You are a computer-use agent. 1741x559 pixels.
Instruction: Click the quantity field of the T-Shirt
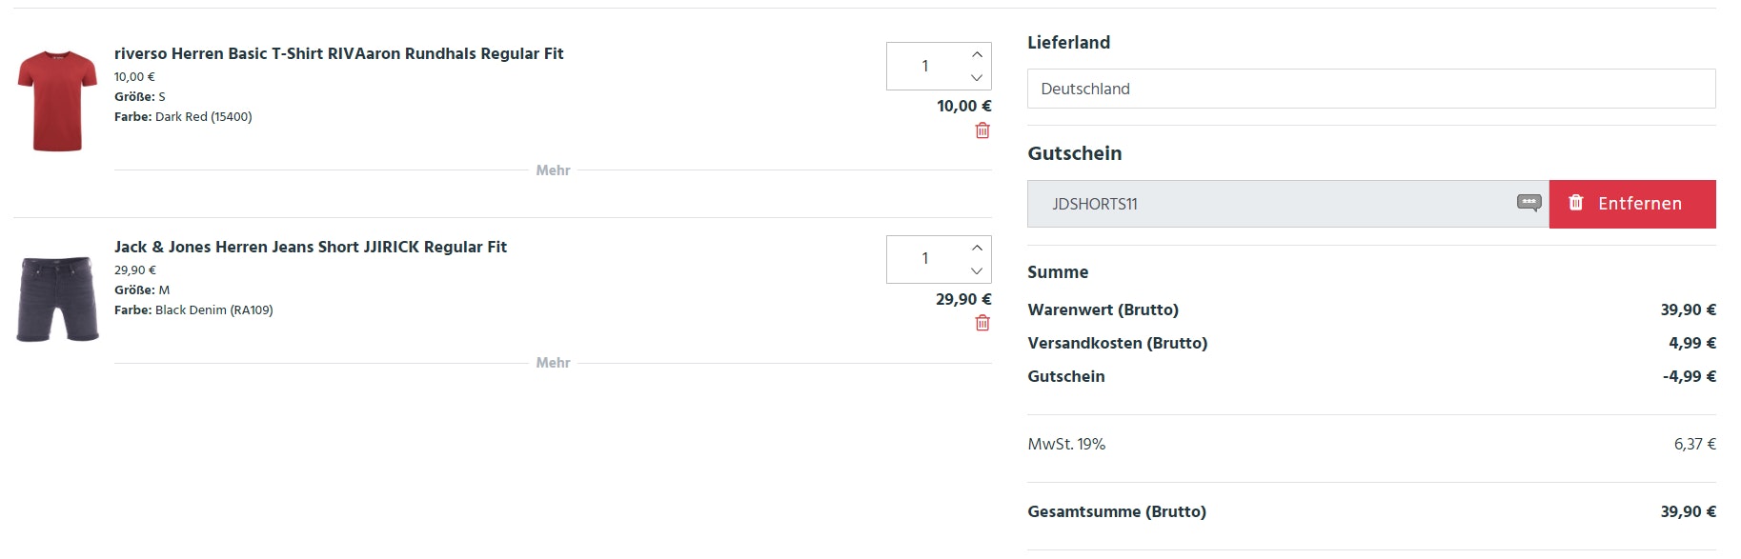click(x=922, y=66)
